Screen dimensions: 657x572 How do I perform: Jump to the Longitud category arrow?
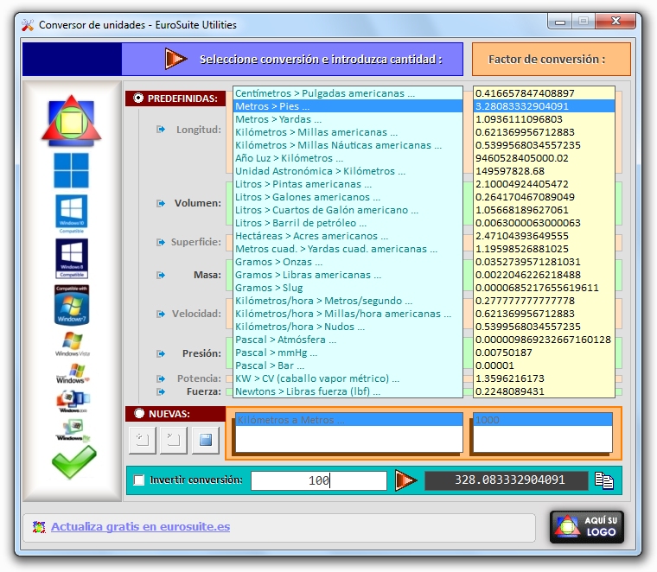click(x=161, y=130)
